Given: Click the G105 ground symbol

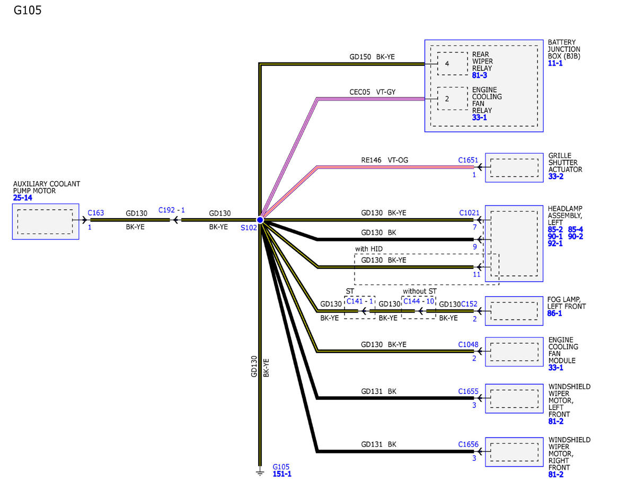Looking at the screenshot, I should 260,472.
